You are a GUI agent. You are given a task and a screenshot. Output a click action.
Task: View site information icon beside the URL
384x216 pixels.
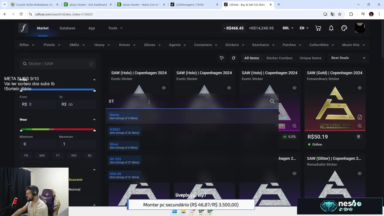(30, 14)
